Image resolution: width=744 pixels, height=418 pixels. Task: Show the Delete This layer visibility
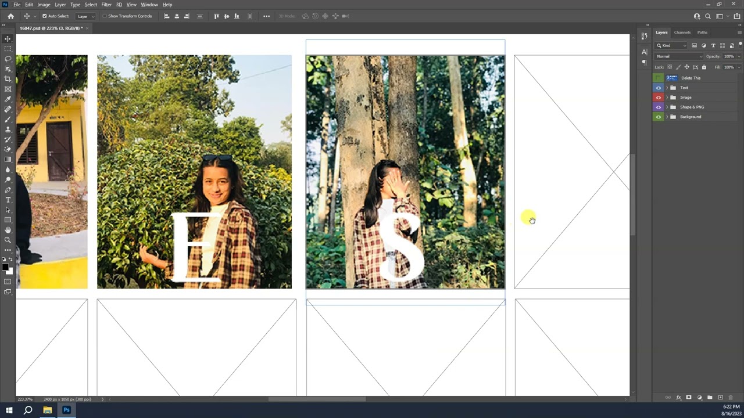coord(659,78)
